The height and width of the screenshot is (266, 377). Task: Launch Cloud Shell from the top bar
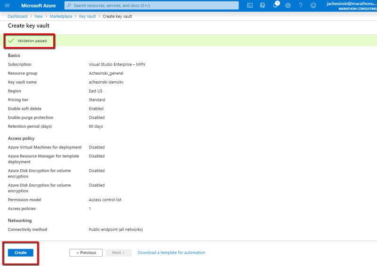click(250, 5)
